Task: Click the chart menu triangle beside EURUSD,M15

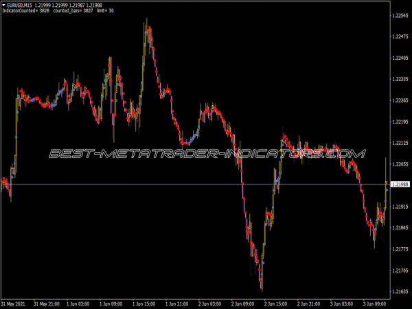Action: [x=5, y=5]
